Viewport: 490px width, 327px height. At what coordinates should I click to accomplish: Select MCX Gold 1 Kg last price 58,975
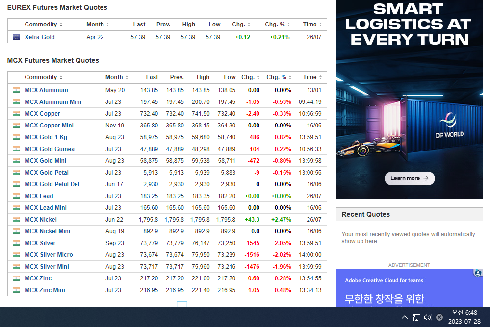pyautogui.click(x=149, y=137)
